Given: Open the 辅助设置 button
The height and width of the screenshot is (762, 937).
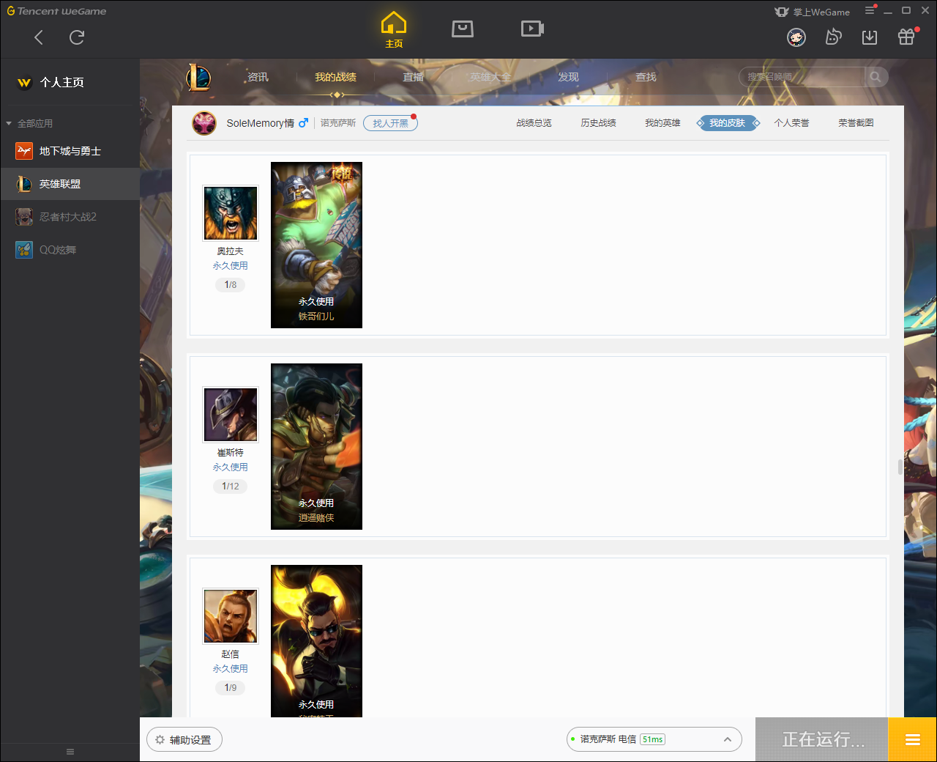Looking at the screenshot, I should pos(184,739).
